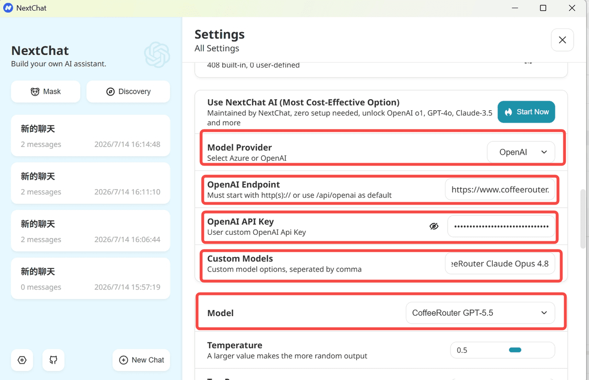Open the Model CoffeeRouter GPT-5.5 dropdown
This screenshot has height=380, width=589.
tap(480, 313)
